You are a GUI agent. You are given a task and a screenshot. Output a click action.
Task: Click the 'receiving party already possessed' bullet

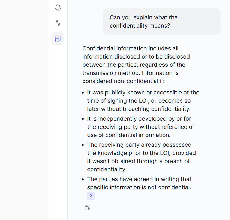pos(139,145)
